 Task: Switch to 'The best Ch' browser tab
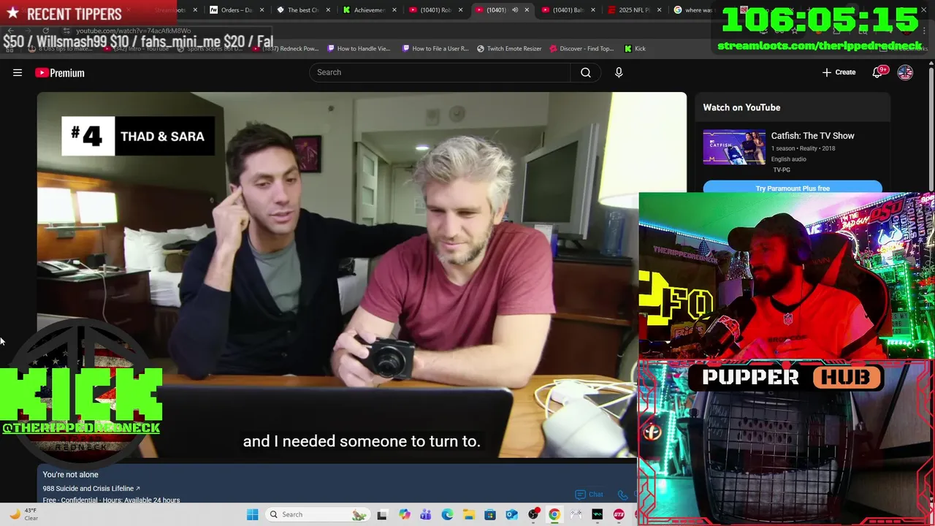pyautogui.click(x=302, y=10)
